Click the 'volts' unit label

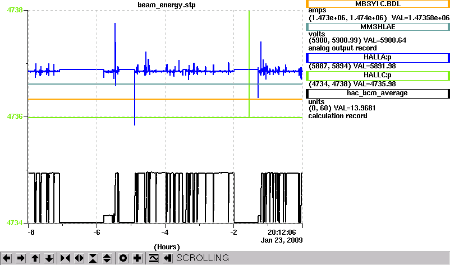(x=317, y=34)
